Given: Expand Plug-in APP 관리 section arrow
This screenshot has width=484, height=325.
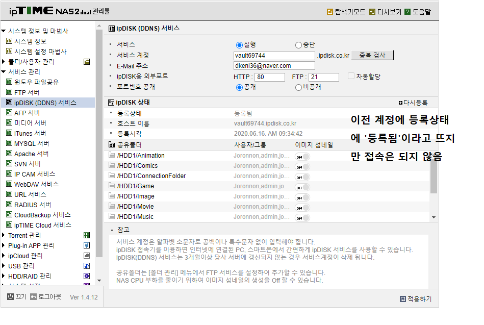Looking at the screenshot, I should point(4,245).
